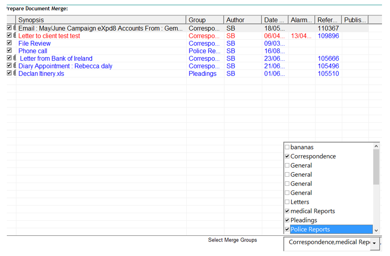Select the File Review synopsis
390x256 pixels.
34,43
